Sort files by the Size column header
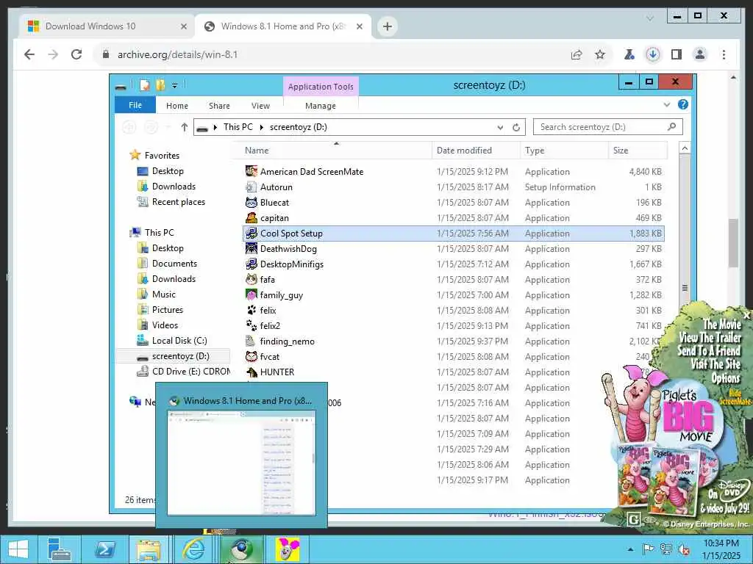Screen dimensions: 753x564 click(638, 150)
